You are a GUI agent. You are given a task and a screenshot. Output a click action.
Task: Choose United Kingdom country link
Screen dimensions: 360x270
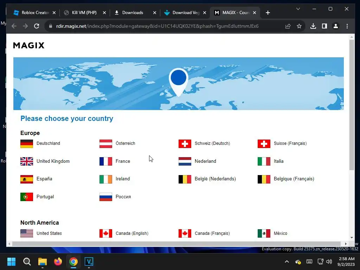[x=53, y=161]
